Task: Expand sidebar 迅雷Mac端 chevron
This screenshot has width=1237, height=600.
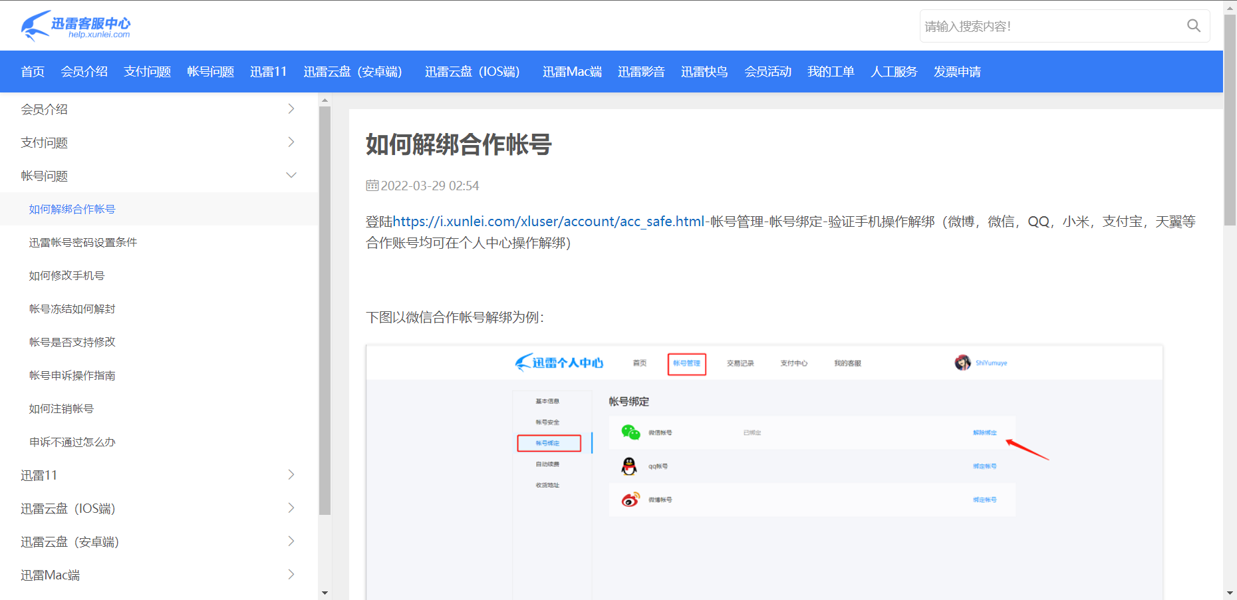Action: click(x=291, y=574)
